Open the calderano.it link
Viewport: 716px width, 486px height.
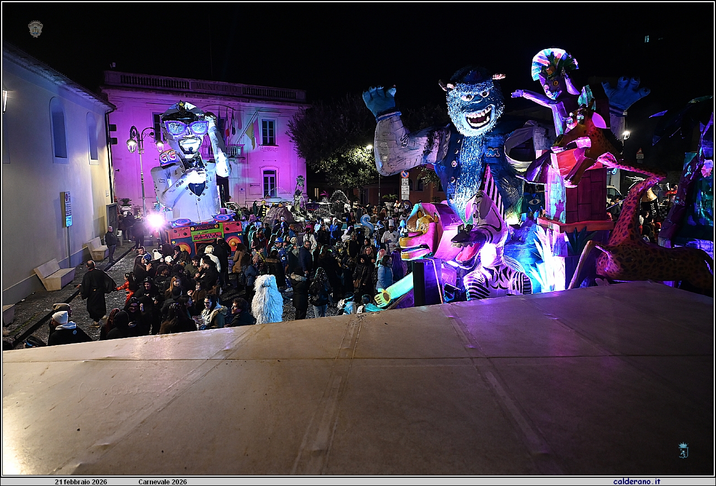(636, 482)
